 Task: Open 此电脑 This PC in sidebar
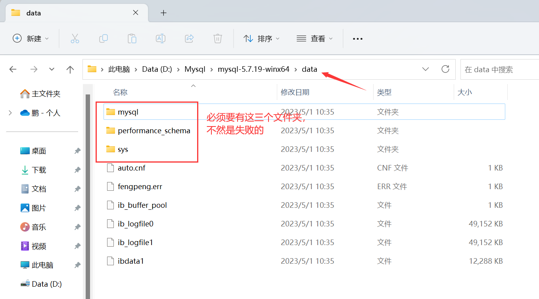(x=37, y=265)
